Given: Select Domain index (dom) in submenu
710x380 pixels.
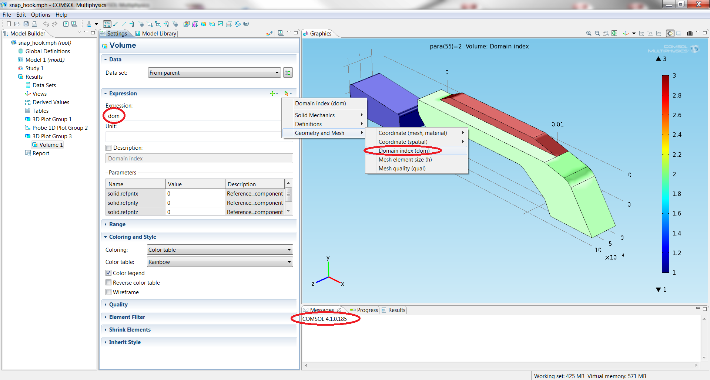Looking at the screenshot, I should [x=404, y=151].
